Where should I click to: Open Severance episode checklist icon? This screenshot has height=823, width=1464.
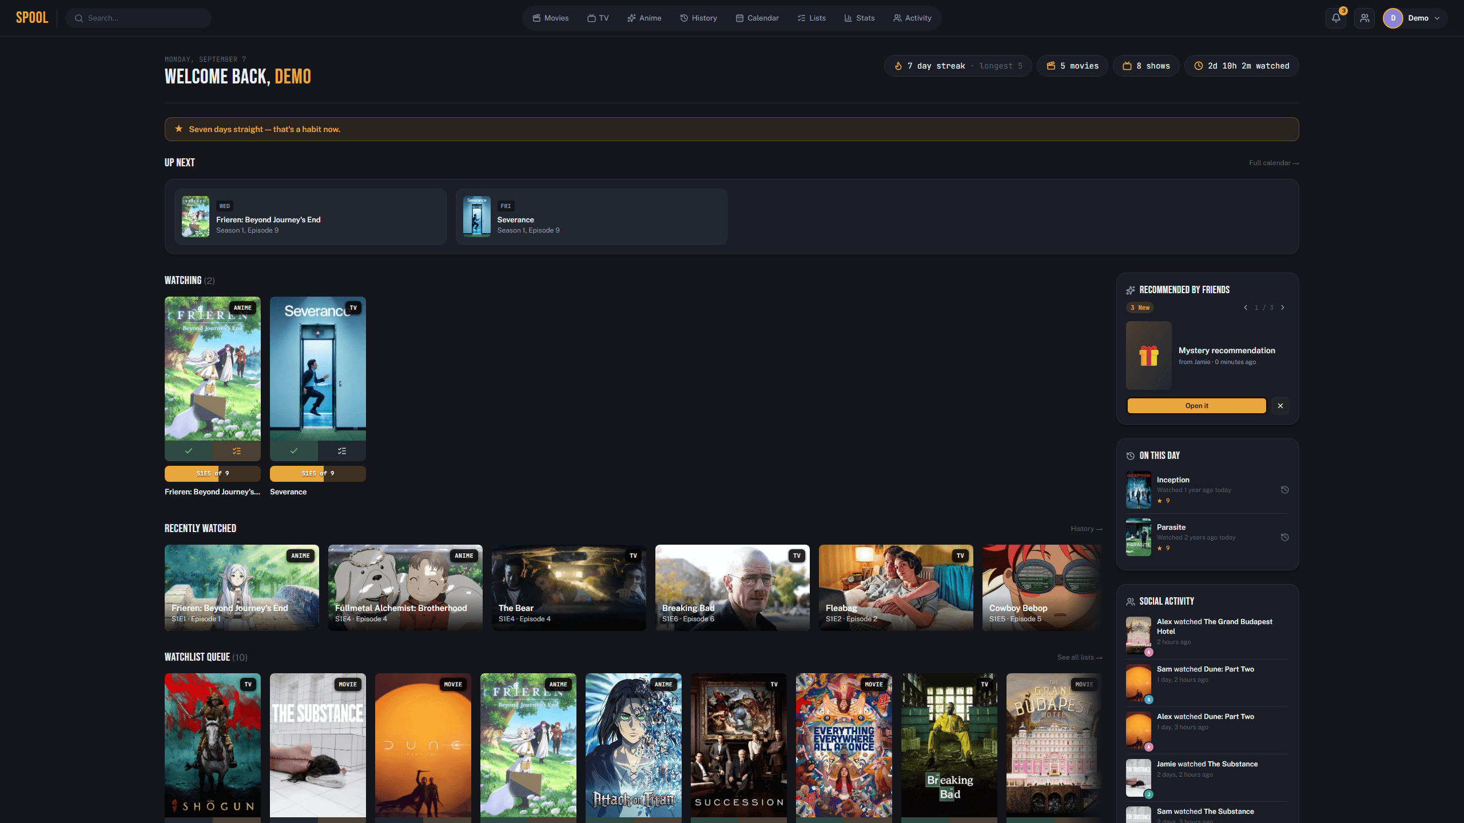[342, 451]
